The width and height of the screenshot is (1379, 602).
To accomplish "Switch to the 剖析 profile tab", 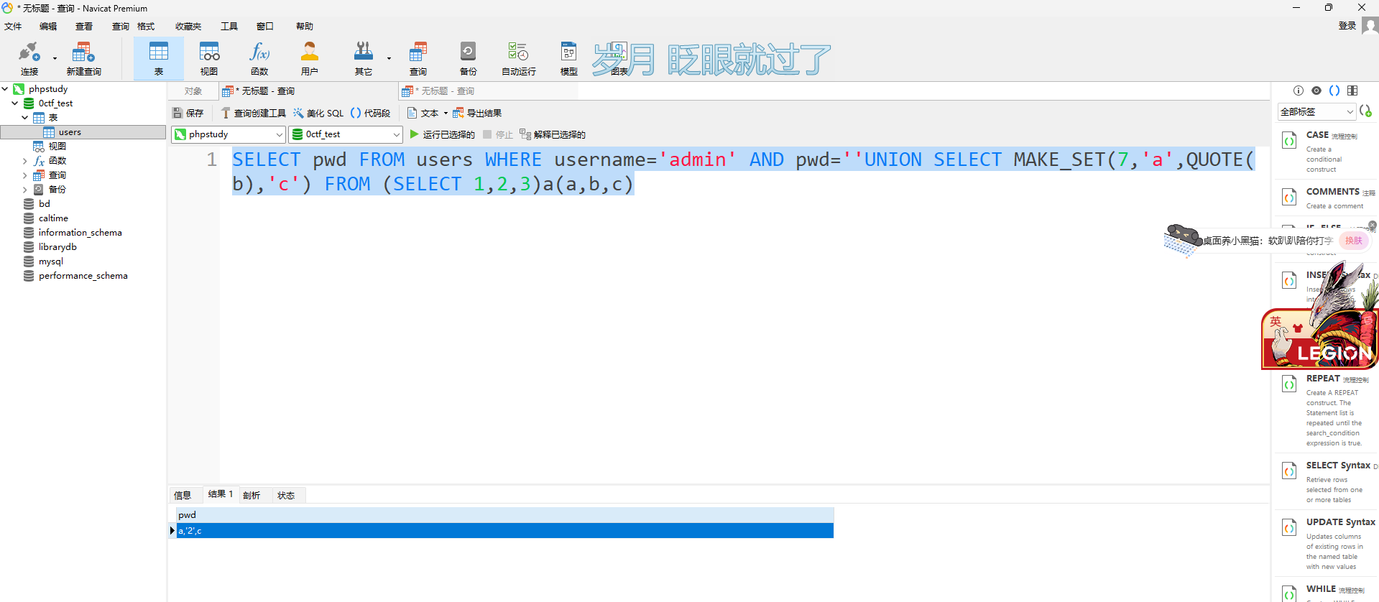I will pos(252,495).
